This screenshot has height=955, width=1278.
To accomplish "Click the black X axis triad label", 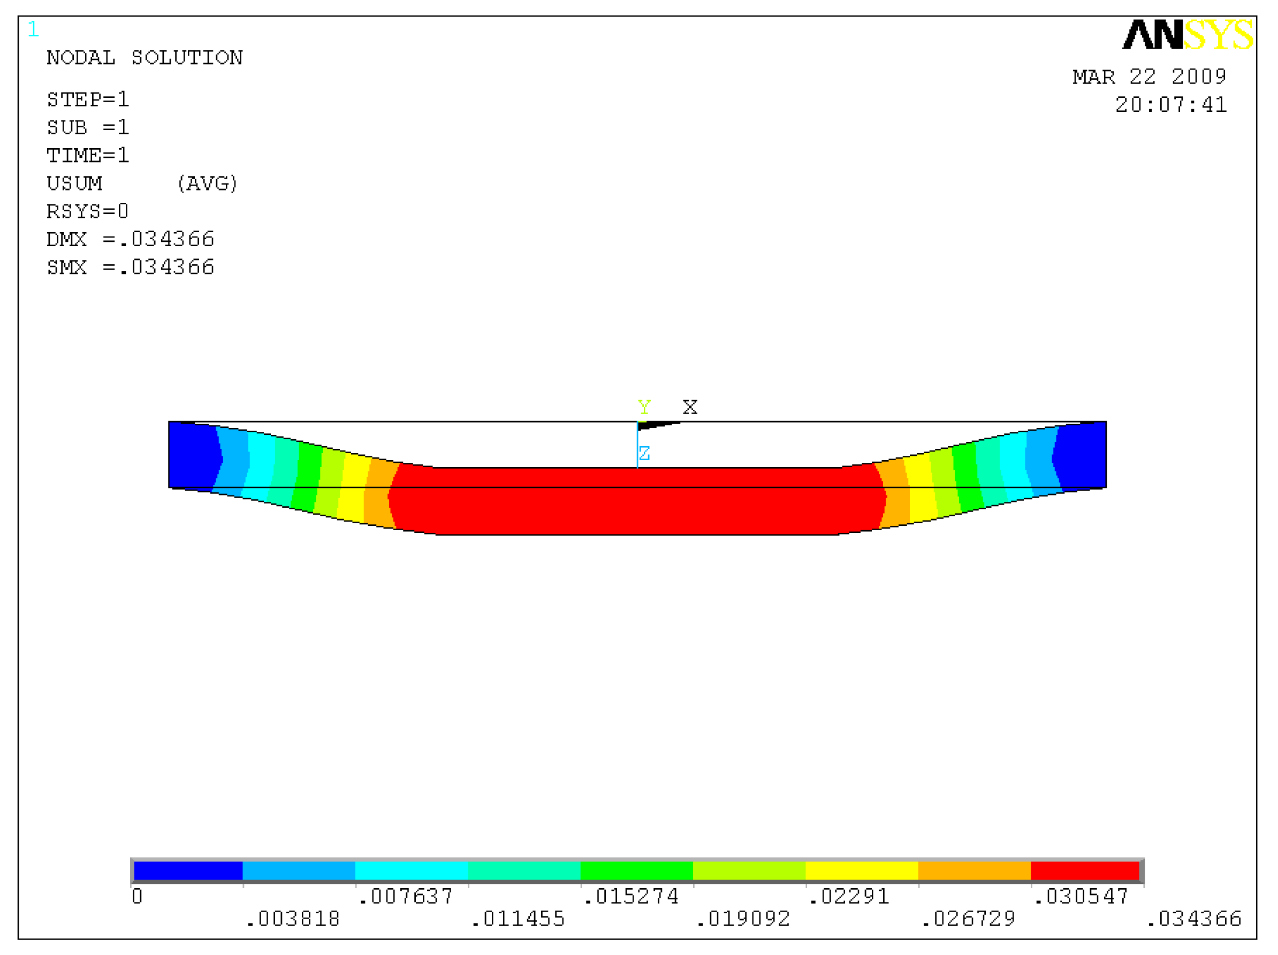I will [x=690, y=407].
